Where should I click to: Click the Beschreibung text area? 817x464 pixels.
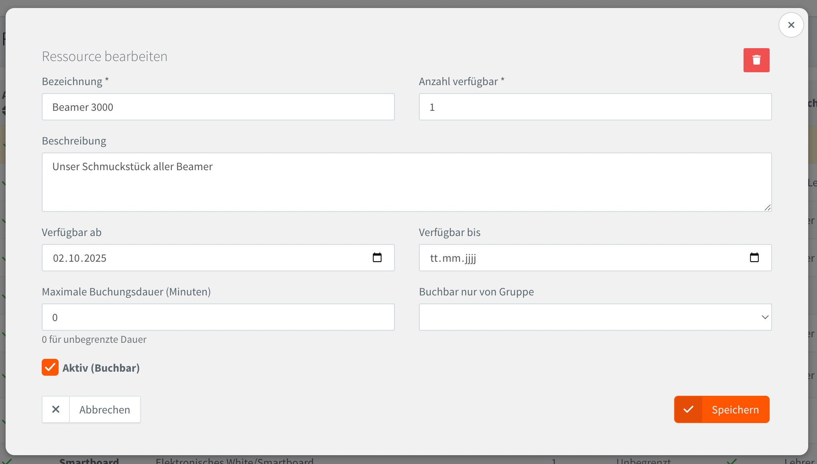(x=406, y=182)
